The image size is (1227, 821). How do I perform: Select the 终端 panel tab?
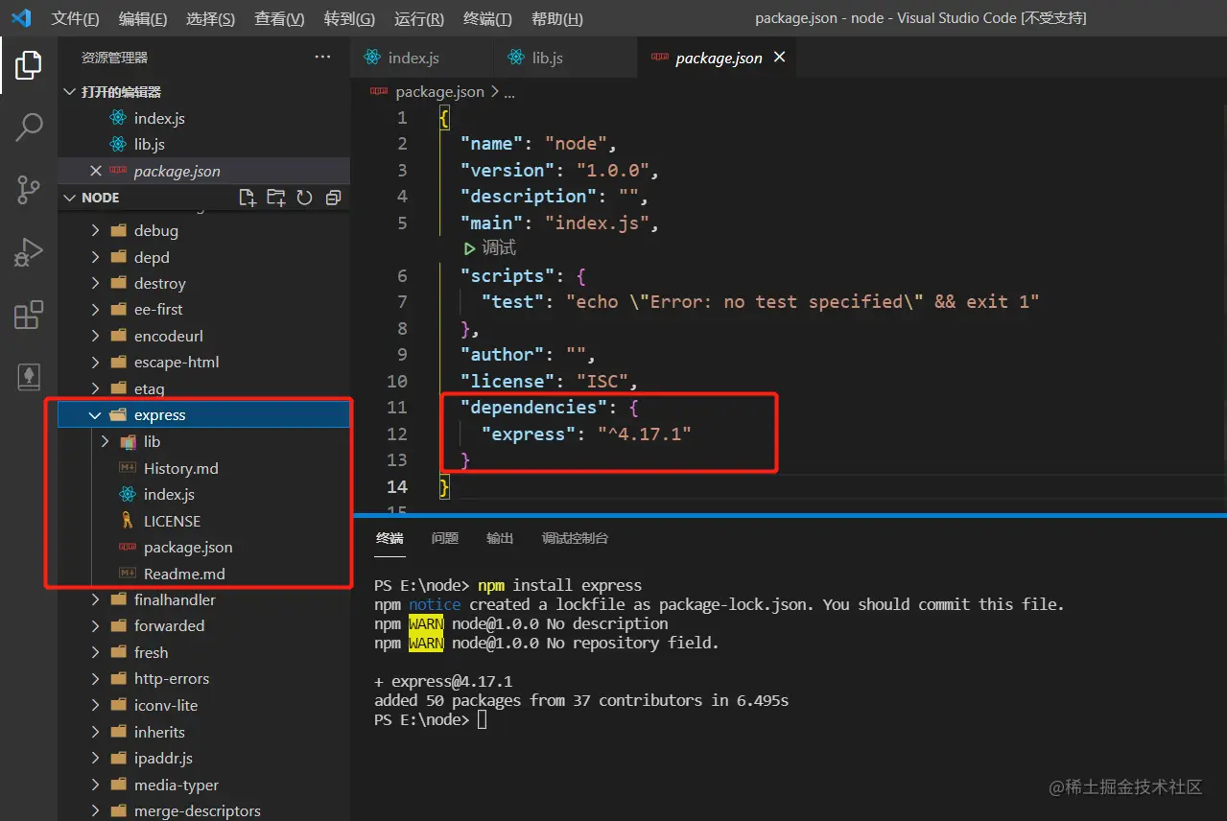(389, 538)
